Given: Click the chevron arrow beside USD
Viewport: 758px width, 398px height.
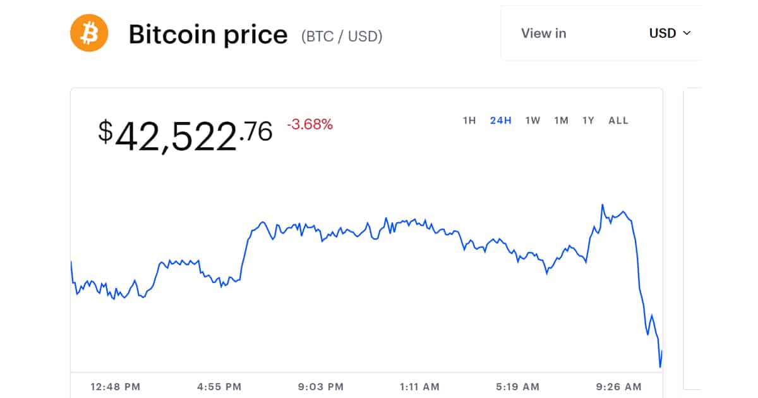Looking at the screenshot, I should click(x=687, y=33).
